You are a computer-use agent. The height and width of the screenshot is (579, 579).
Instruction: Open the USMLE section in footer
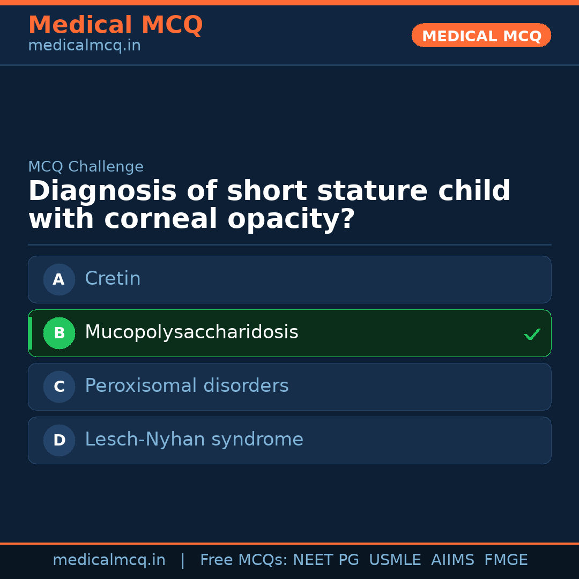395,560
